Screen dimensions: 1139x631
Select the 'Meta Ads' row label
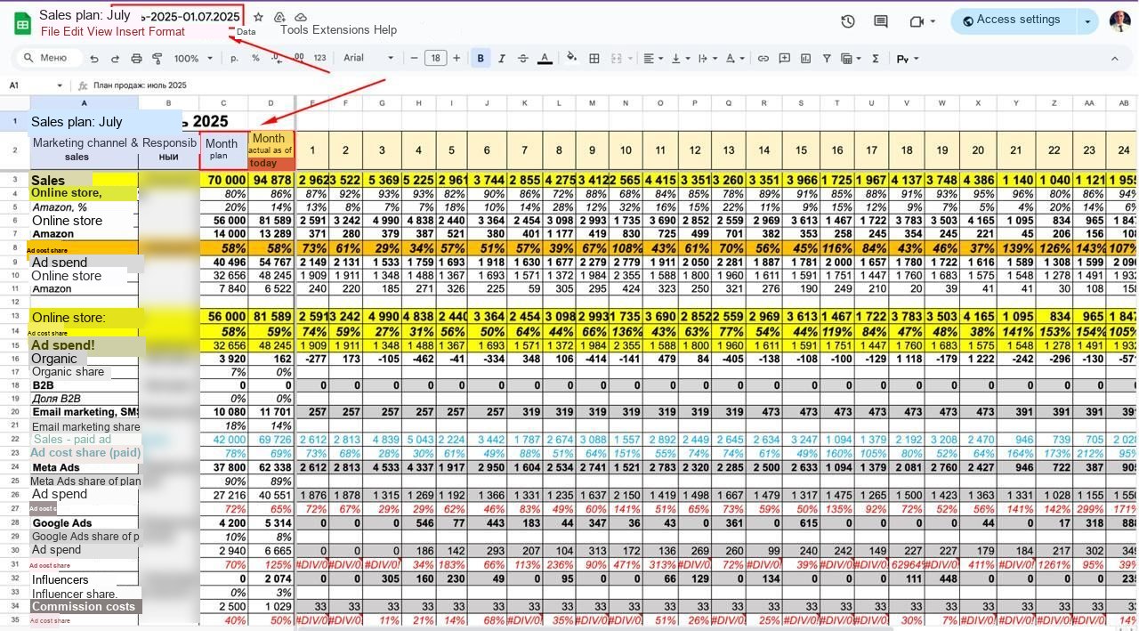[x=84, y=467]
